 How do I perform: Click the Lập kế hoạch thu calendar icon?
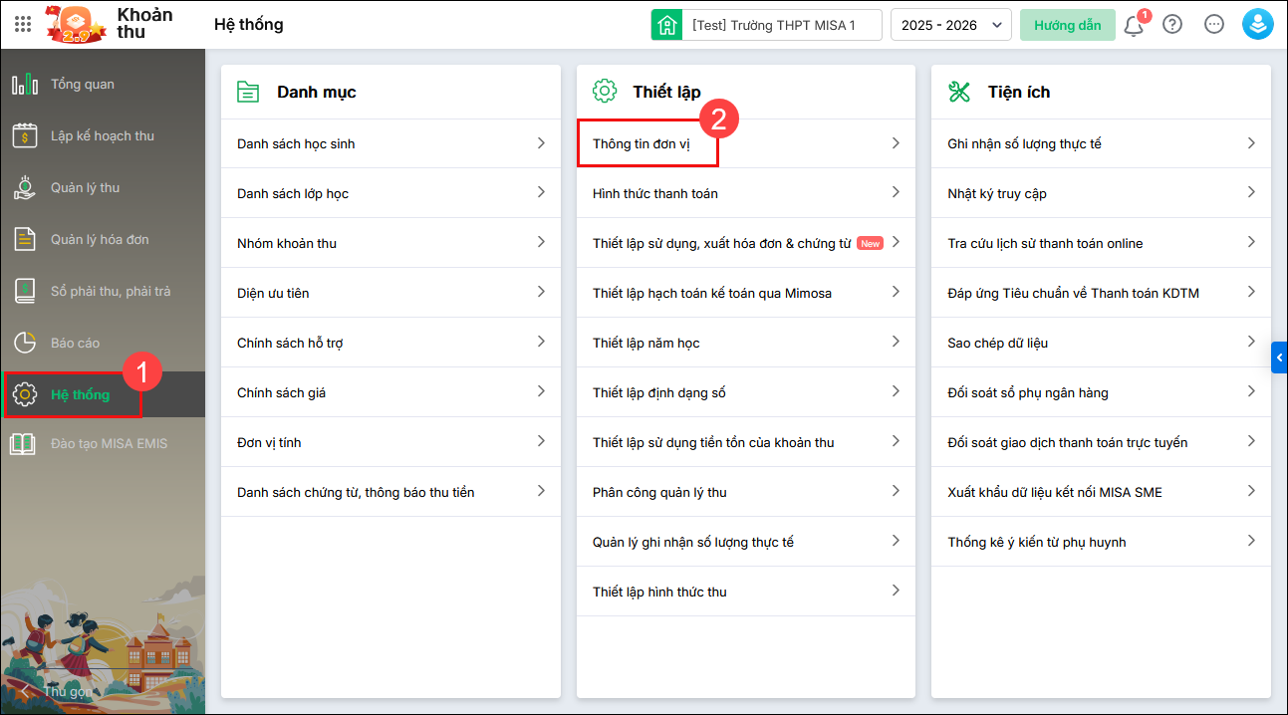[x=25, y=135]
